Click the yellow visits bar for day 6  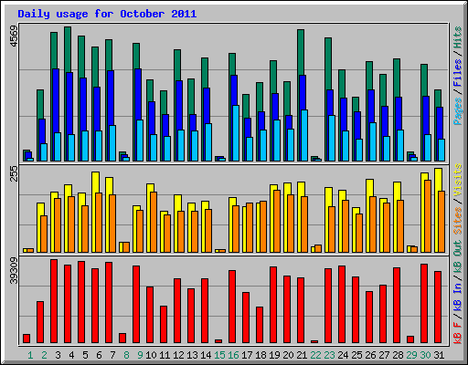coord(95,182)
